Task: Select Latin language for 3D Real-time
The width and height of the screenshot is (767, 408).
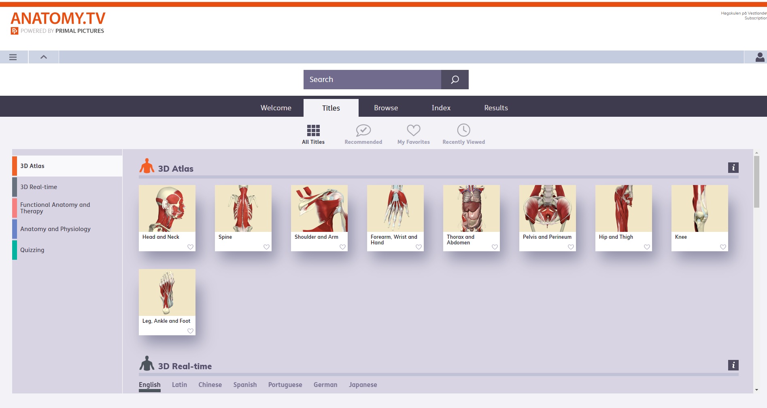Action: [x=179, y=385]
